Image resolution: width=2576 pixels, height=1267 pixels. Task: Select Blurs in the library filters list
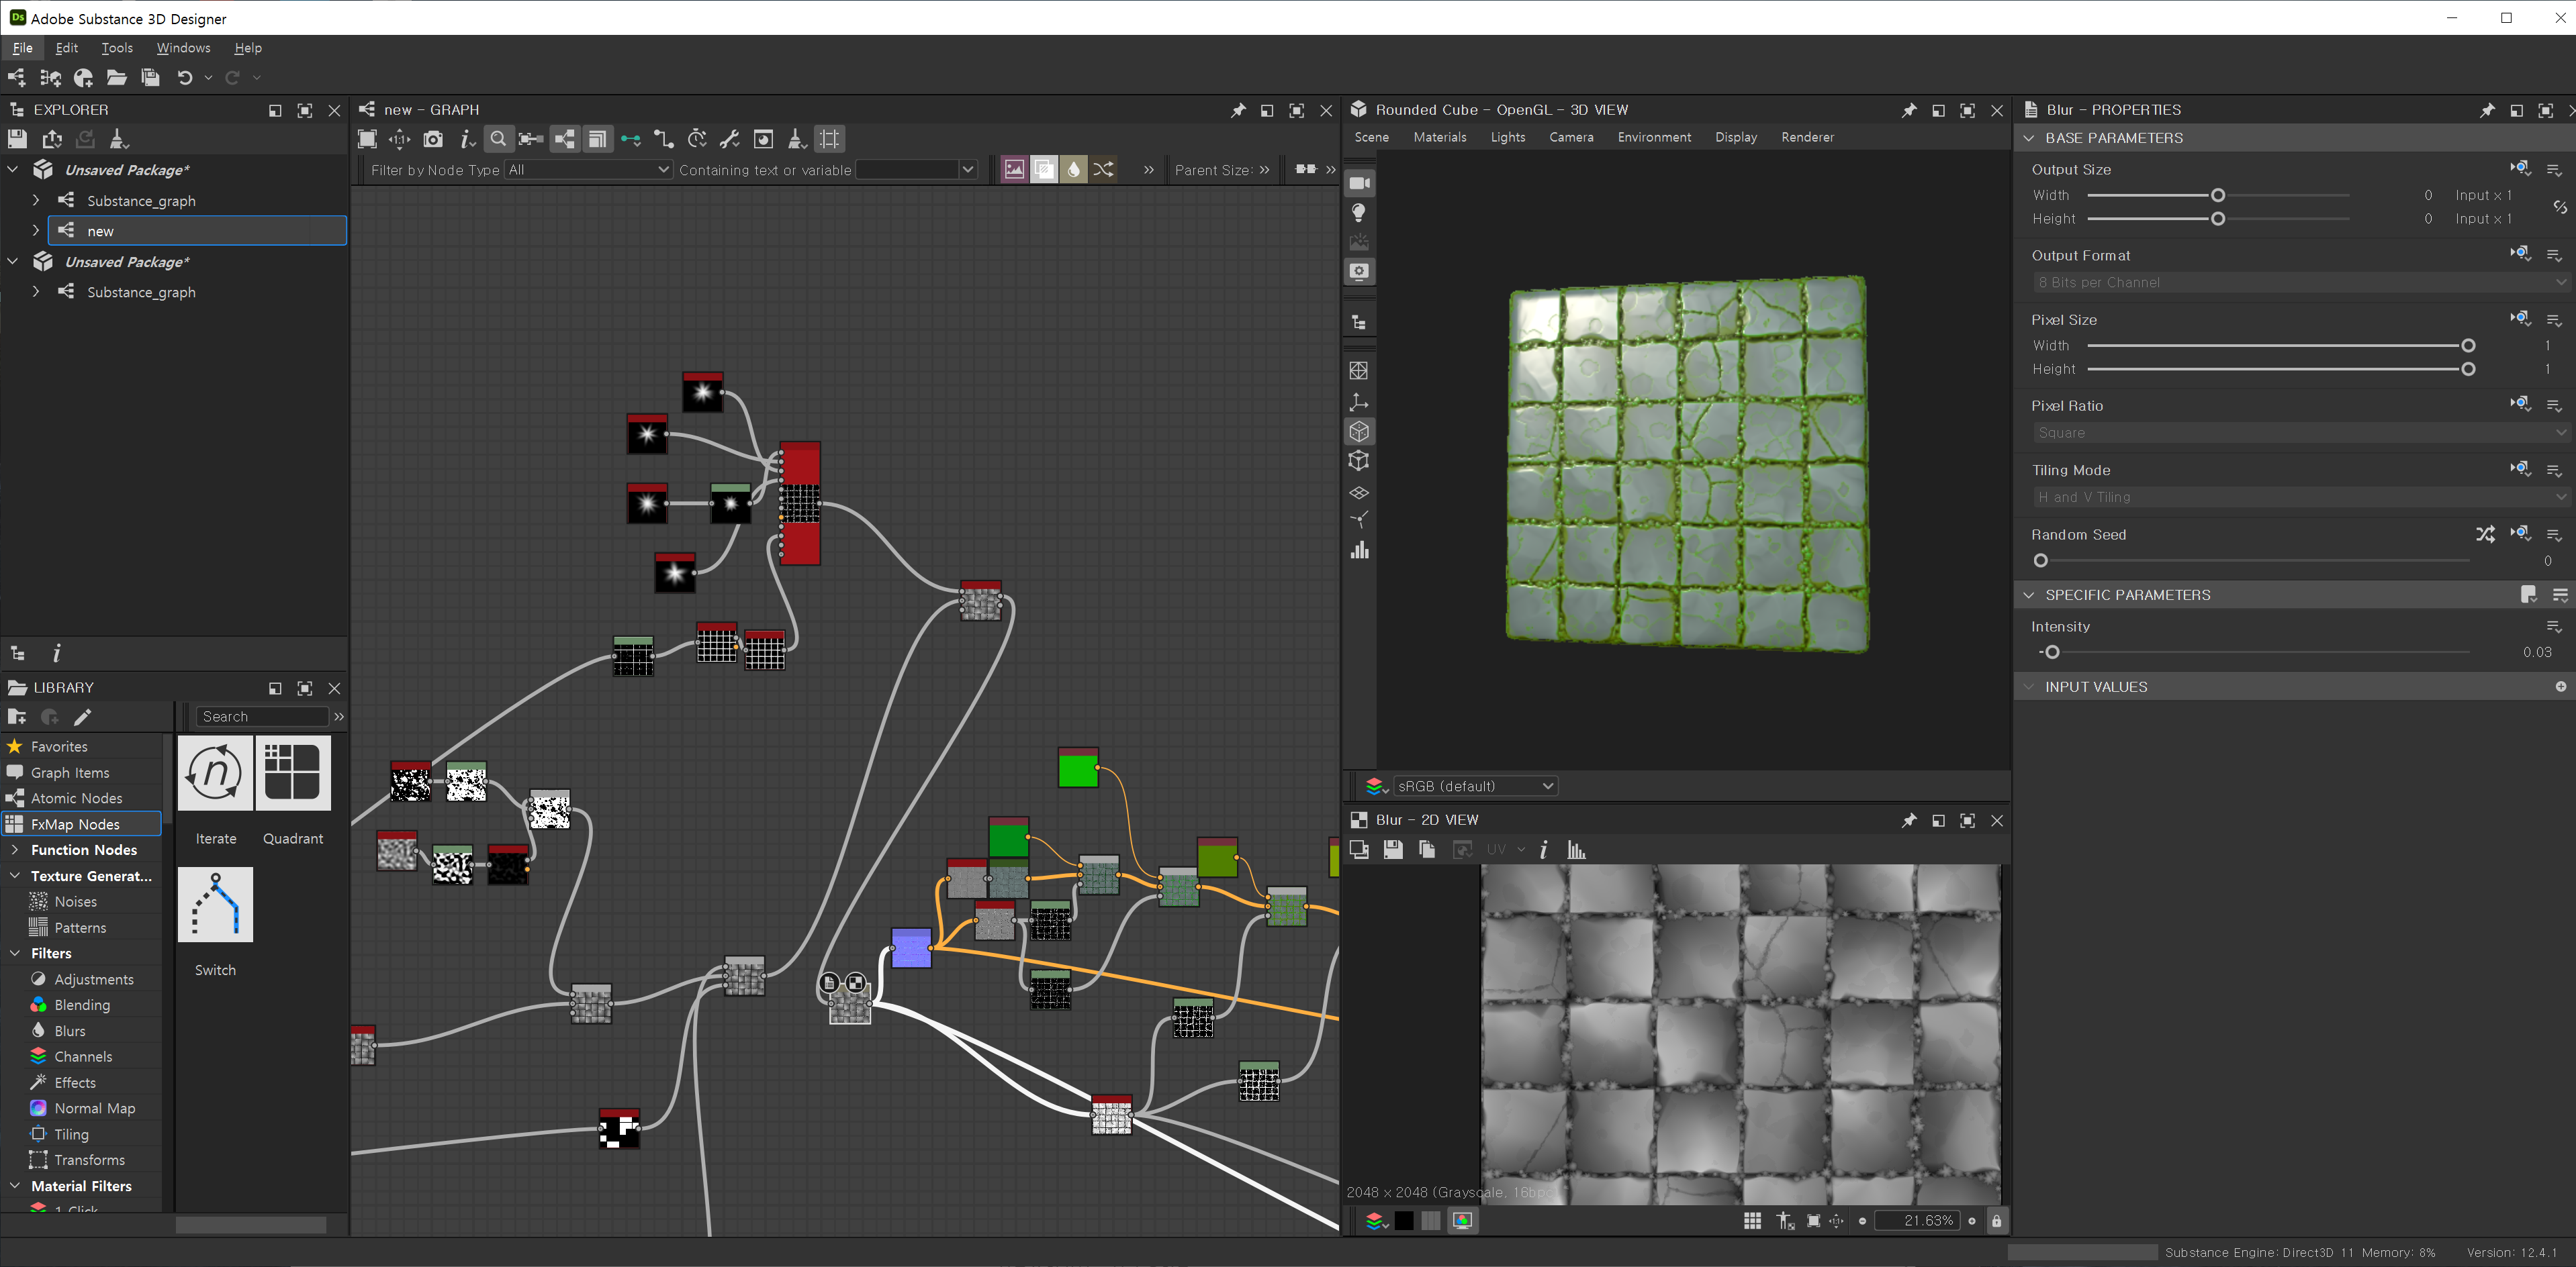point(70,1030)
